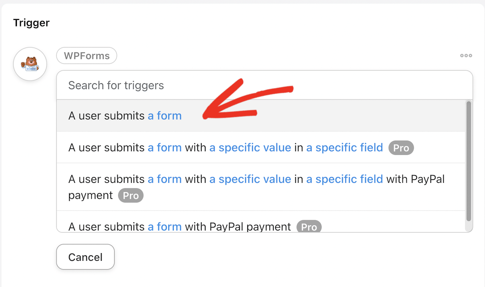
Task: Open the three-dot options menu
Action: 466,56
